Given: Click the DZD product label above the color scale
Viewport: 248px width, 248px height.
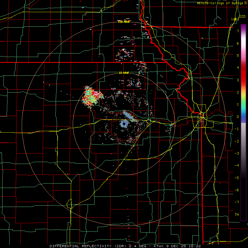Looking at the screenshot, I should [x=242, y=17].
